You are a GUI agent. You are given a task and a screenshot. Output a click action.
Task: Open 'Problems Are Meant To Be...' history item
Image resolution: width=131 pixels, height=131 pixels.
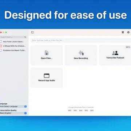[13, 50]
